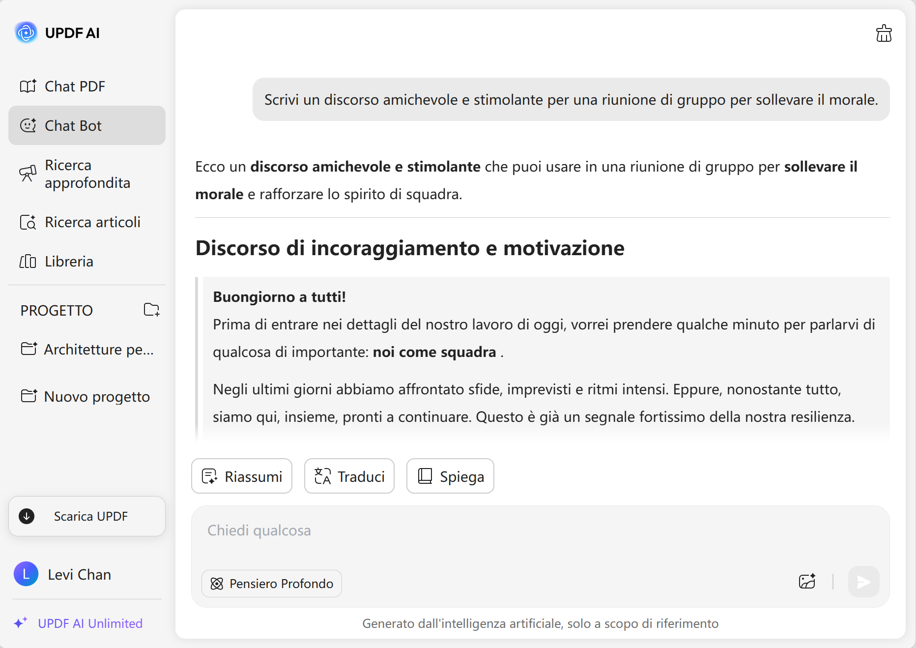Open Levi Chan account menu
The width and height of the screenshot is (916, 648).
(79, 574)
